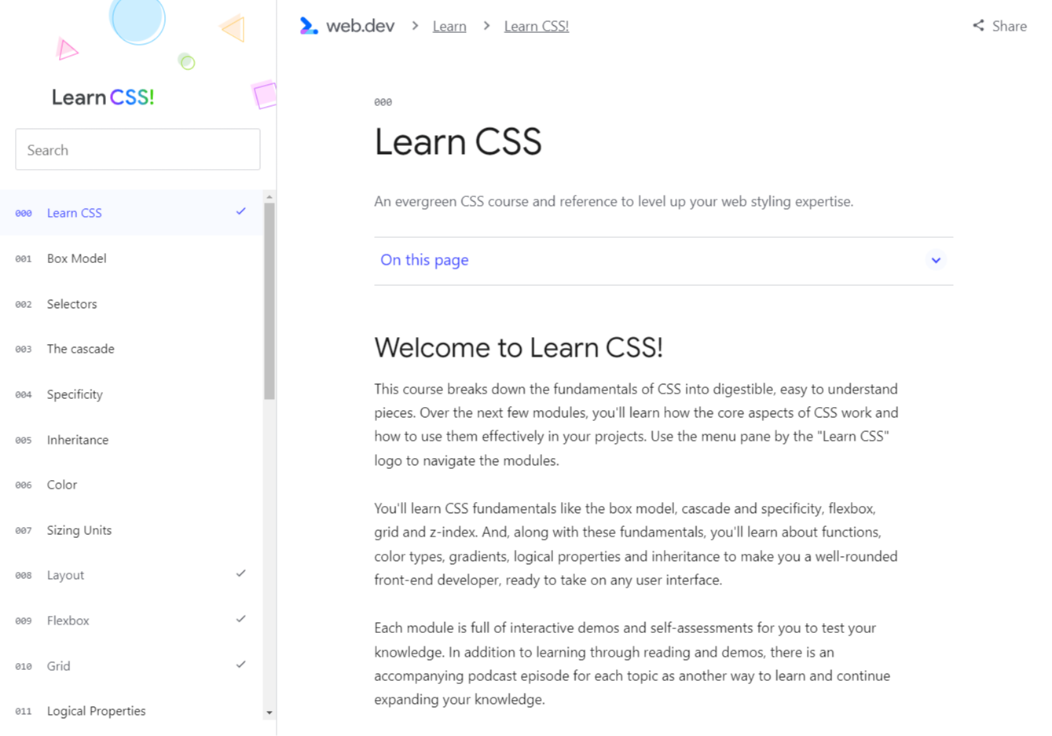Click the checkmark next to Learn CSS

[x=240, y=211]
